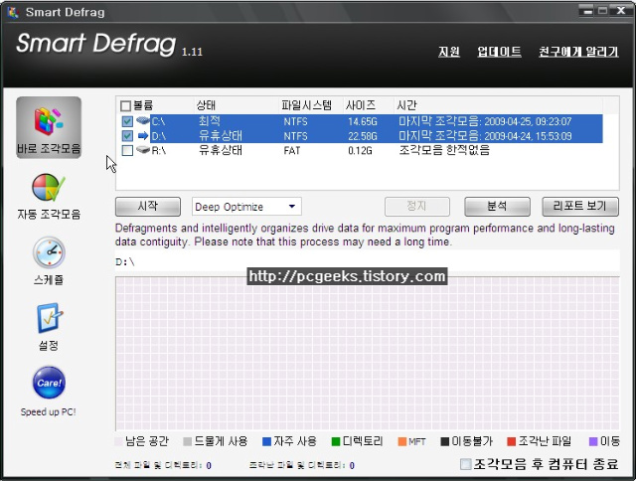
Task: Open the 업데이트 update link
Action: pyautogui.click(x=499, y=52)
